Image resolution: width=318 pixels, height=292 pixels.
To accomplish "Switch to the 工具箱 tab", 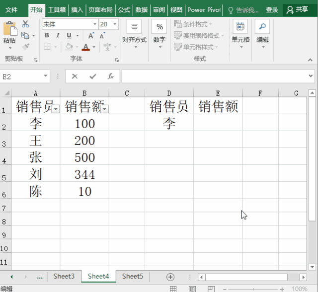I will click(57, 10).
